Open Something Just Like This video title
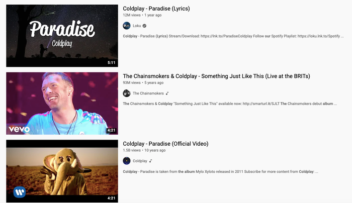This screenshot has height=203, width=352. [x=216, y=76]
